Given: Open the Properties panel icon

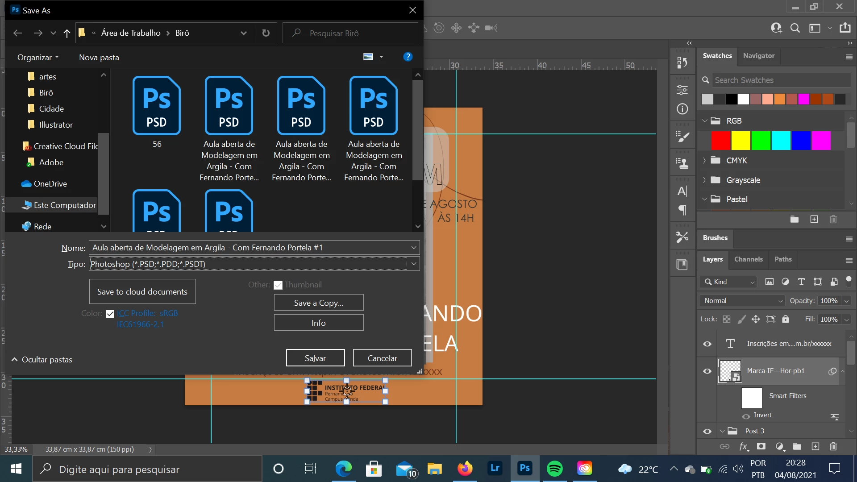Looking at the screenshot, I should (x=682, y=90).
